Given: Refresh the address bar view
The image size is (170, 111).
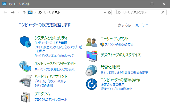Looking at the screenshot, I should click(109, 12).
